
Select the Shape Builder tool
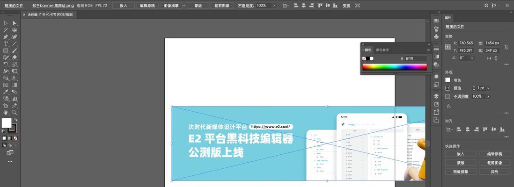(6, 78)
